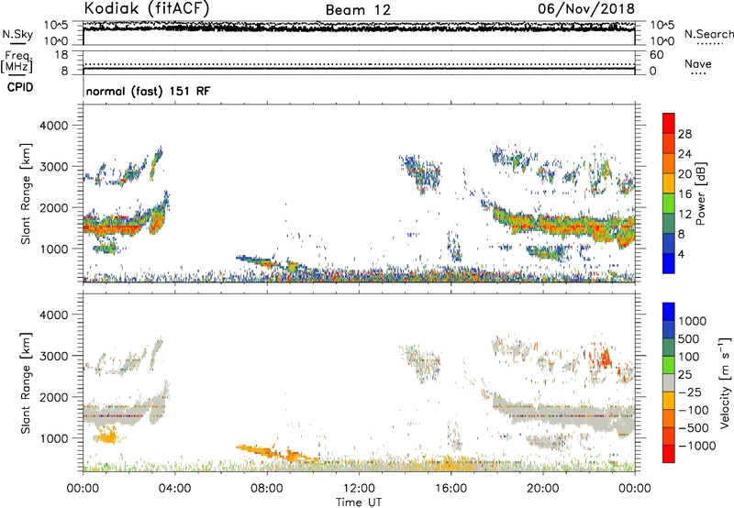Click the 'Nave' legend label
Viewport: 734px width, 508px height.
tap(698, 63)
